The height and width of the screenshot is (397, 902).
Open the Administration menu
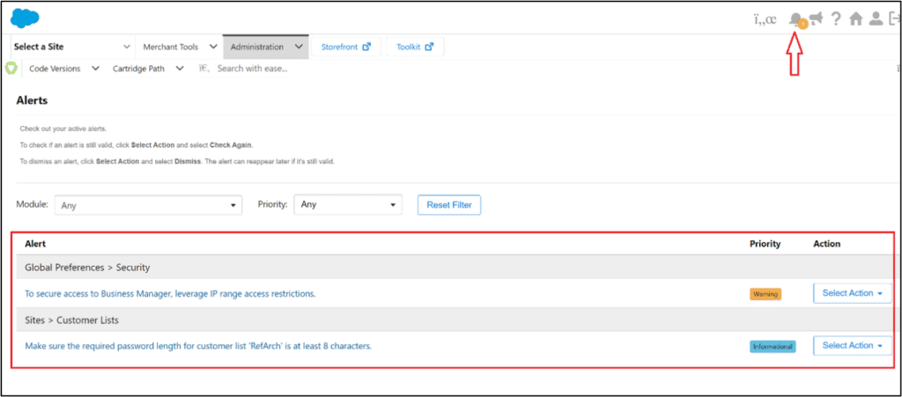(266, 47)
